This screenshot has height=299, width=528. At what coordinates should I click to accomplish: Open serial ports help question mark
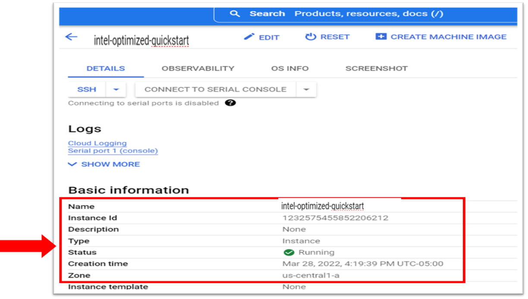pos(231,103)
